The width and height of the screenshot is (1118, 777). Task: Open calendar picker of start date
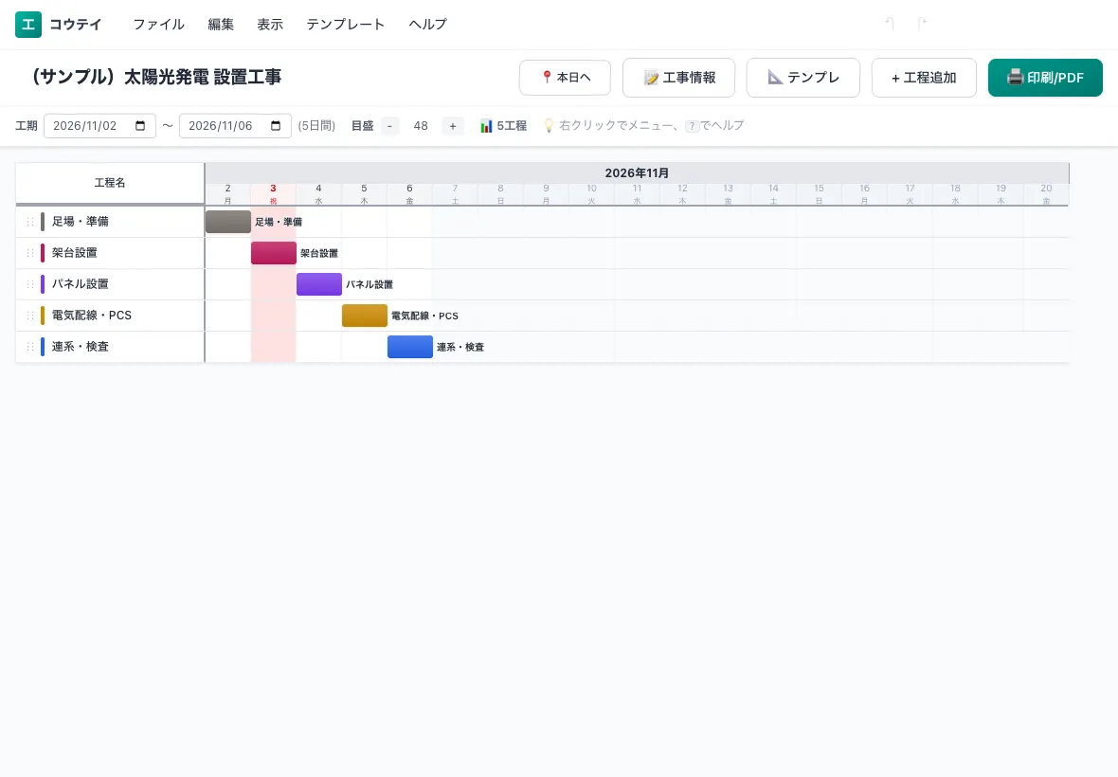[x=140, y=125]
